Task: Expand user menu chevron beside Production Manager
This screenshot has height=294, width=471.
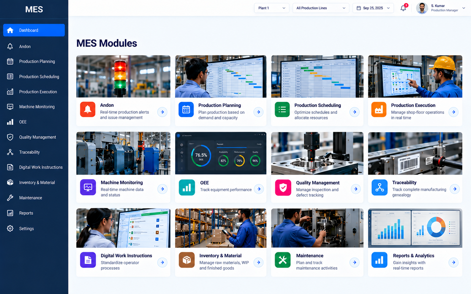Action: pyautogui.click(x=464, y=8)
